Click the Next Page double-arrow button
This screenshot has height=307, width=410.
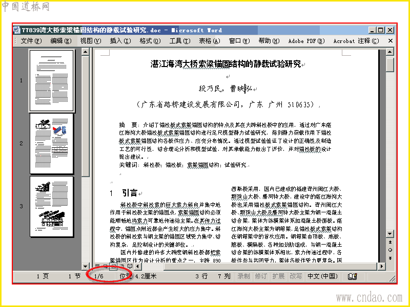pos(390,258)
